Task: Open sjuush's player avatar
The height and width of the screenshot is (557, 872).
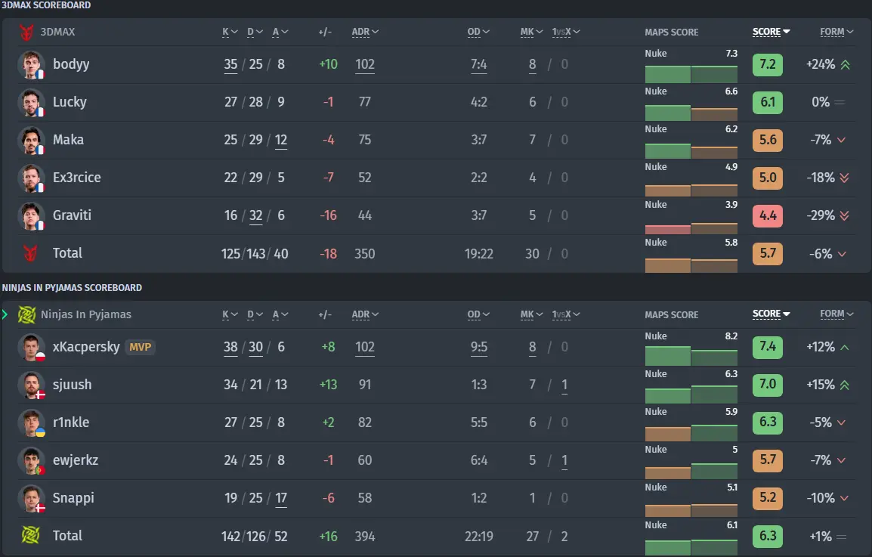Action: (31, 385)
